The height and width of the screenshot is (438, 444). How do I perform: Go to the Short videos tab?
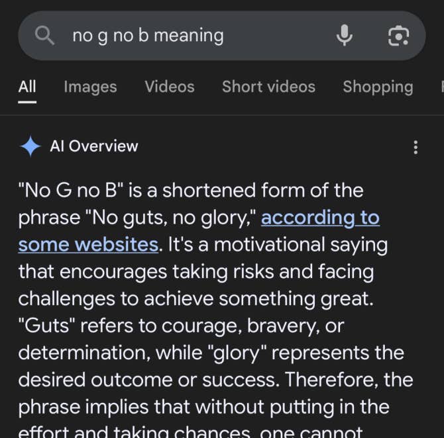[x=268, y=87]
